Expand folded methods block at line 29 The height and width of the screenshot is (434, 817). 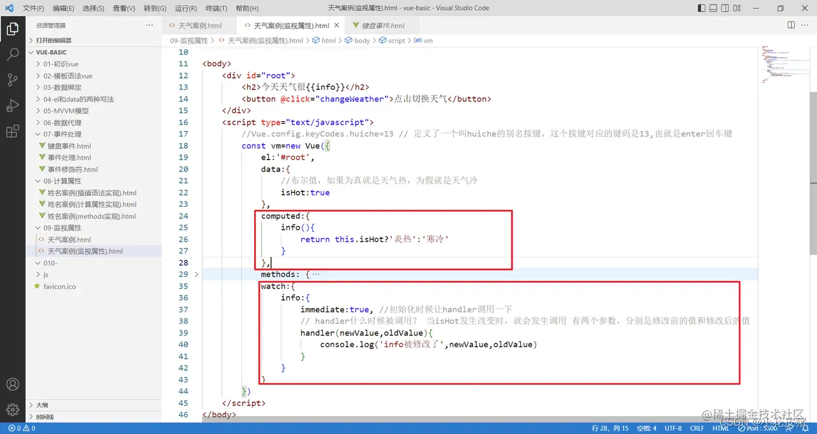(x=196, y=274)
